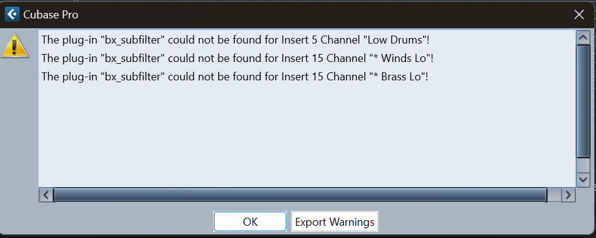Click the "Cubase Pro" title text

(51, 15)
